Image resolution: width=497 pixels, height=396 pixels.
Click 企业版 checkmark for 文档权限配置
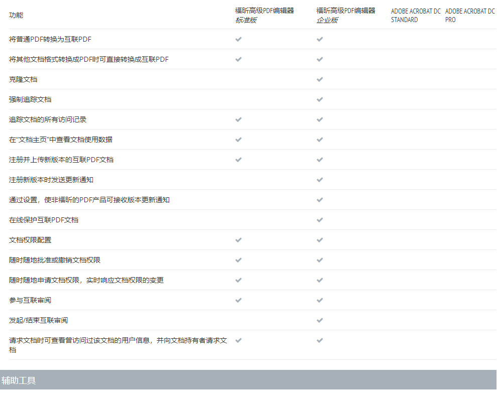point(320,240)
